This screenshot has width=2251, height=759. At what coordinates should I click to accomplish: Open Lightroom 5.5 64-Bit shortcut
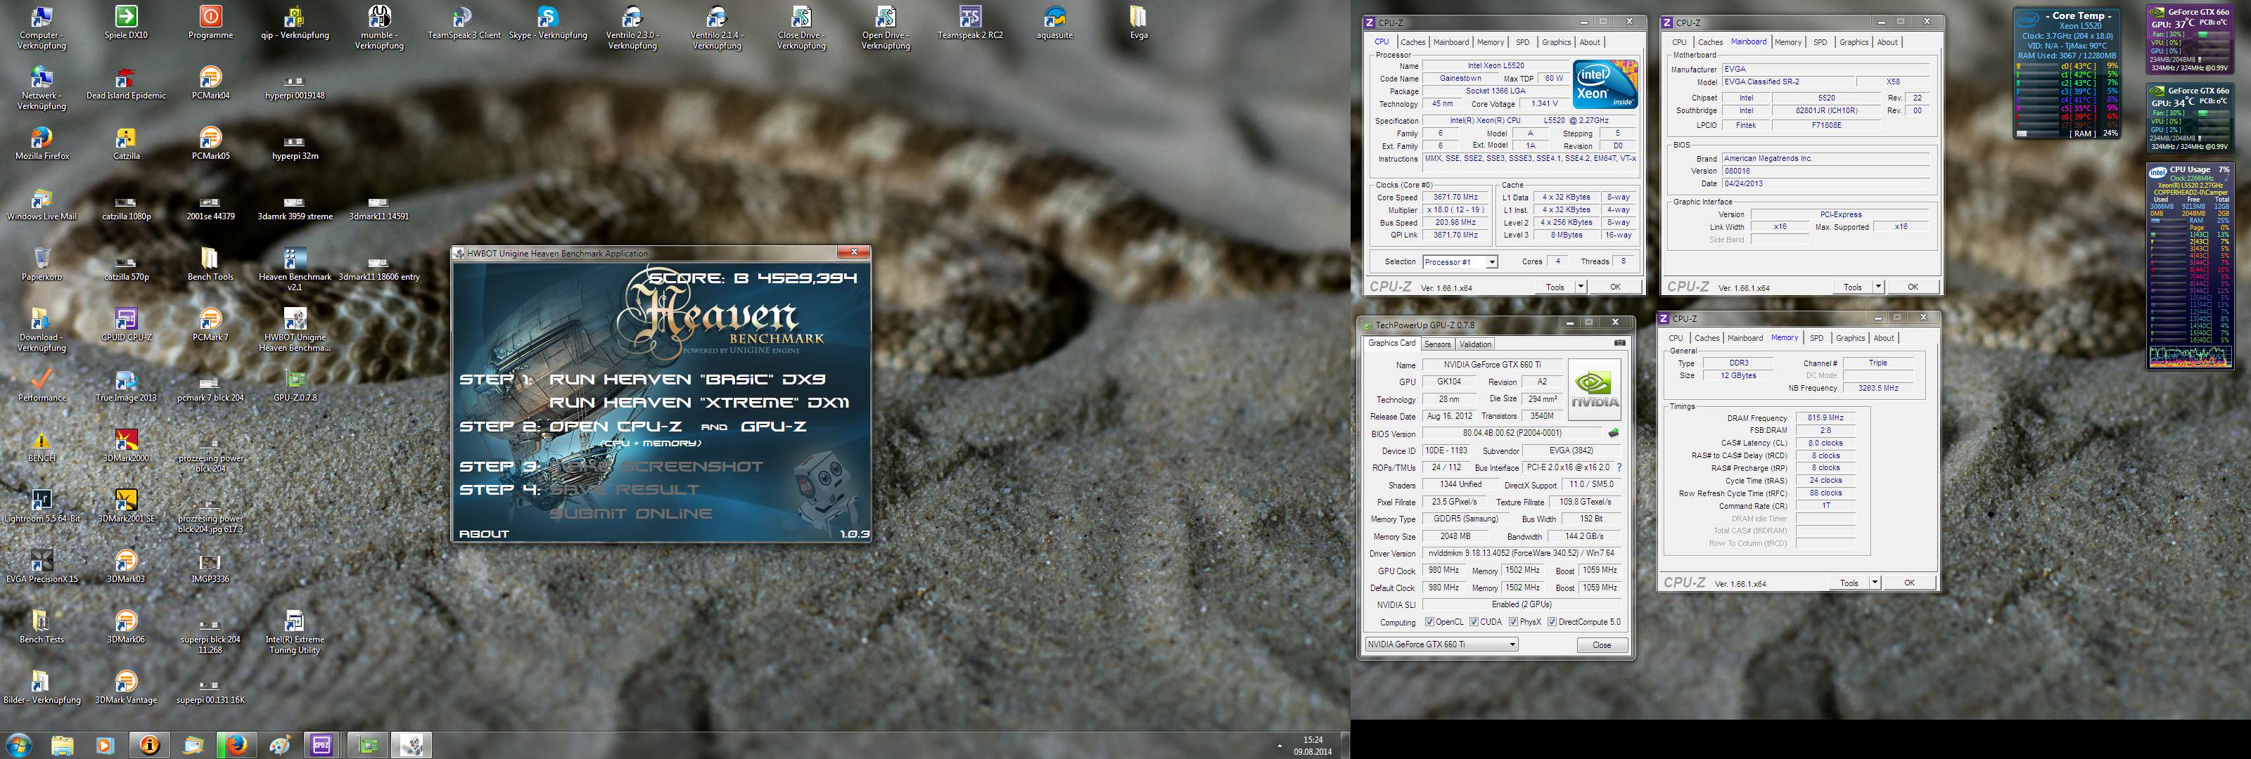click(42, 505)
